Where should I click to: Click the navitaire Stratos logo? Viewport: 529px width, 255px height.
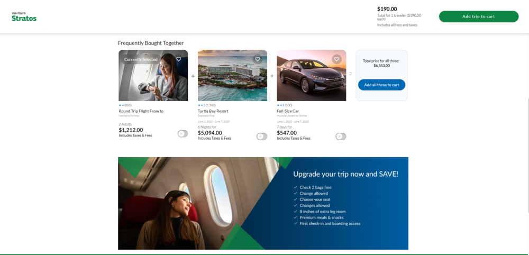[x=24, y=16]
